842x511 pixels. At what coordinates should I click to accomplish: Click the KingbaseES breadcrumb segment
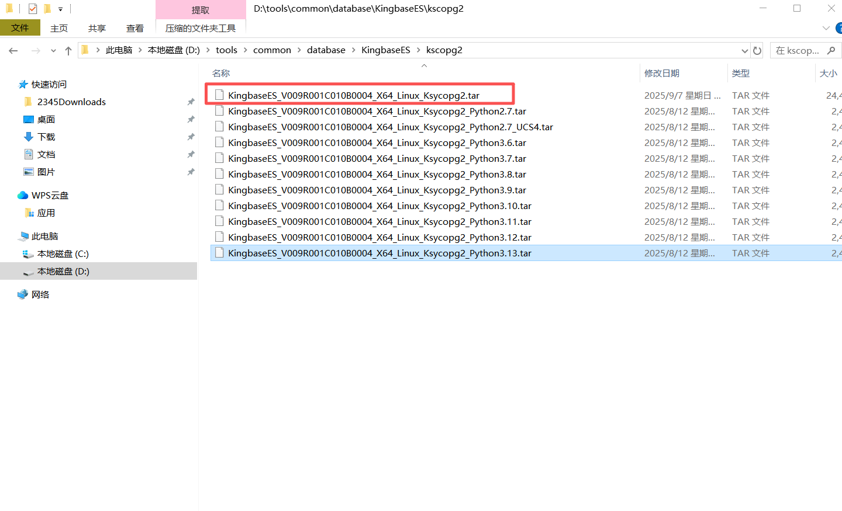(385, 50)
